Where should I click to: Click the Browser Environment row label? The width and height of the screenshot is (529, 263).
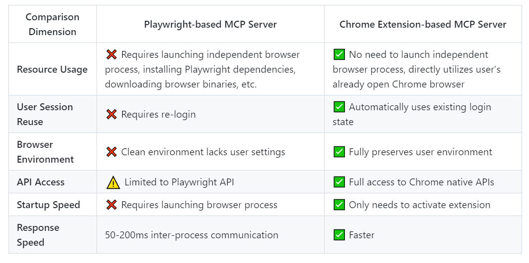pos(45,152)
